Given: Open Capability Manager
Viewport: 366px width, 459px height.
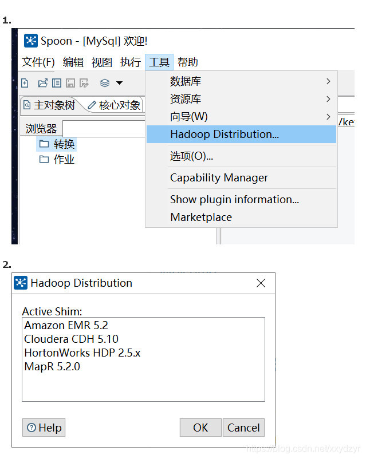Looking at the screenshot, I should (241, 177).
